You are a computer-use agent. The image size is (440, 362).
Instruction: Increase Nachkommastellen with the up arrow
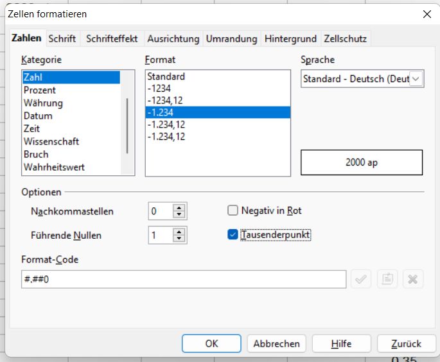(x=179, y=208)
